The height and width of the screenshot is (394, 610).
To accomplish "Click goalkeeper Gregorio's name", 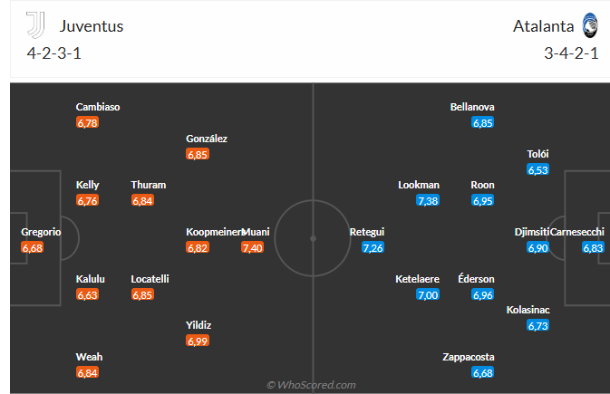I will pyautogui.click(x=41, y=232).
